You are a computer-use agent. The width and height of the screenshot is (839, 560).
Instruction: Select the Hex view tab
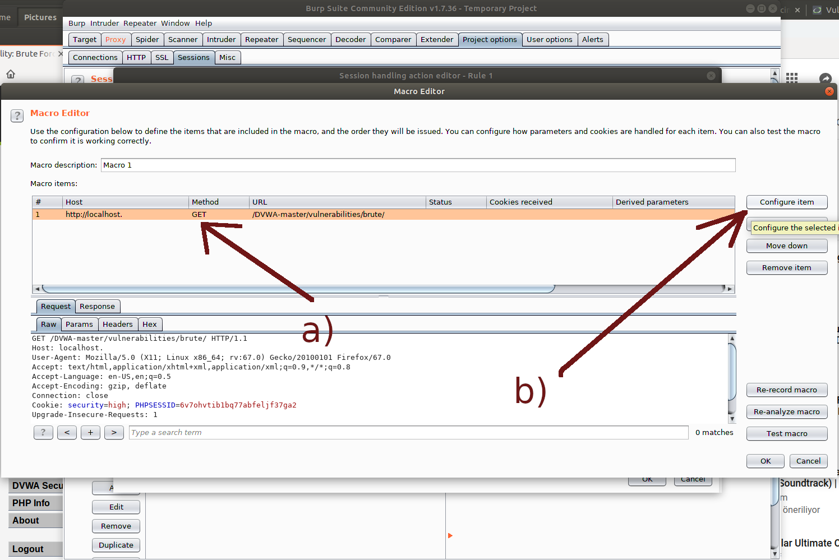150,324
